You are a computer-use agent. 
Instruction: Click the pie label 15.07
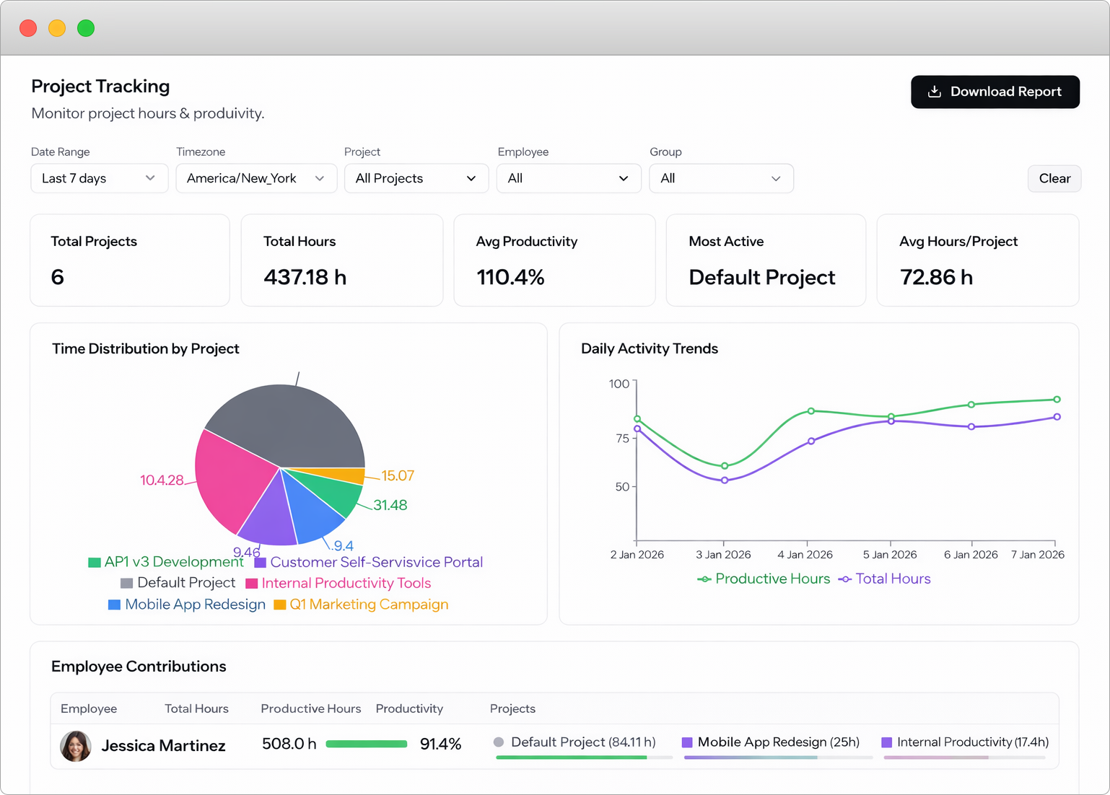tap(398, 475)
